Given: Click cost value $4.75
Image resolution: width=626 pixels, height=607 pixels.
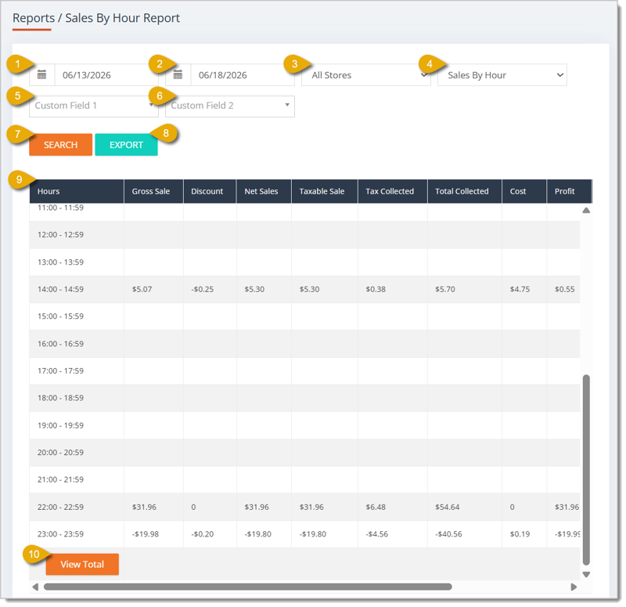Looking at the screenshot, I should [x=520, y=289].
